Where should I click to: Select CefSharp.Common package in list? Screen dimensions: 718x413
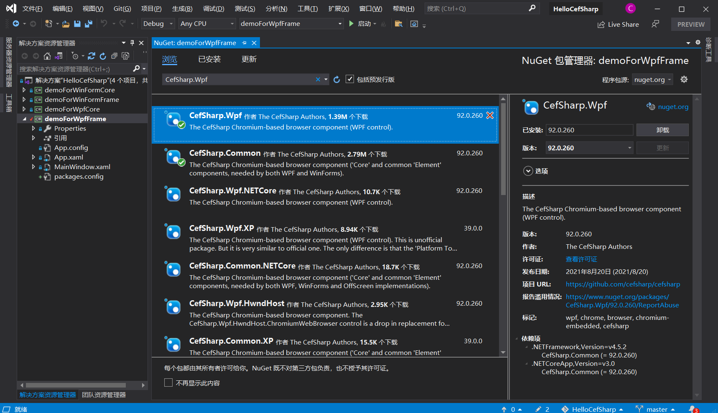[325, 162]
